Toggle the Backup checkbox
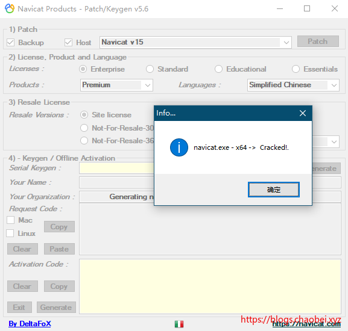 [x=10, y=42]
